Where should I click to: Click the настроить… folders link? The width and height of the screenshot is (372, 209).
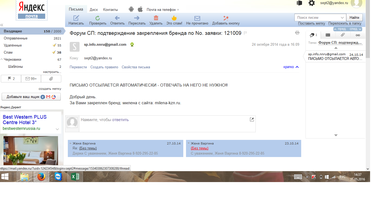(x=52, y=72)
